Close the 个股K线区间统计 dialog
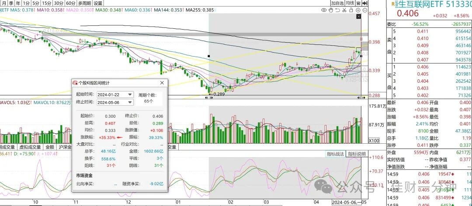Image resolution: width=472 pixels, height=206 pixels. tap(162, 83)
